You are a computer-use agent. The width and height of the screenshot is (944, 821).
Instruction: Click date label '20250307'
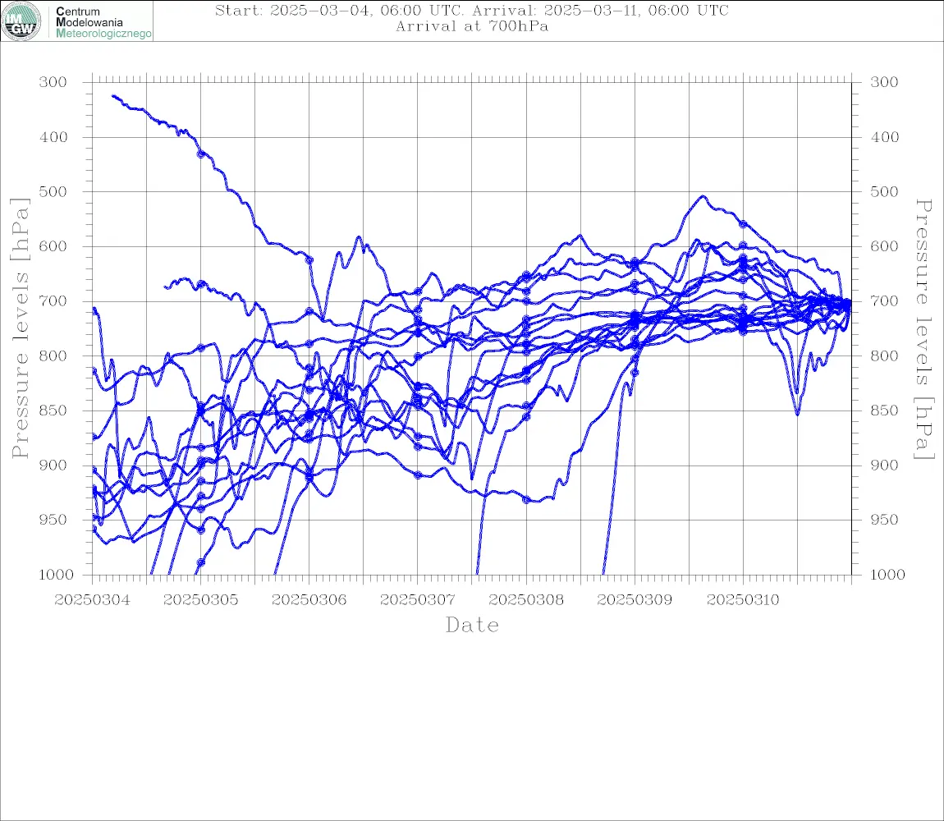417,600
